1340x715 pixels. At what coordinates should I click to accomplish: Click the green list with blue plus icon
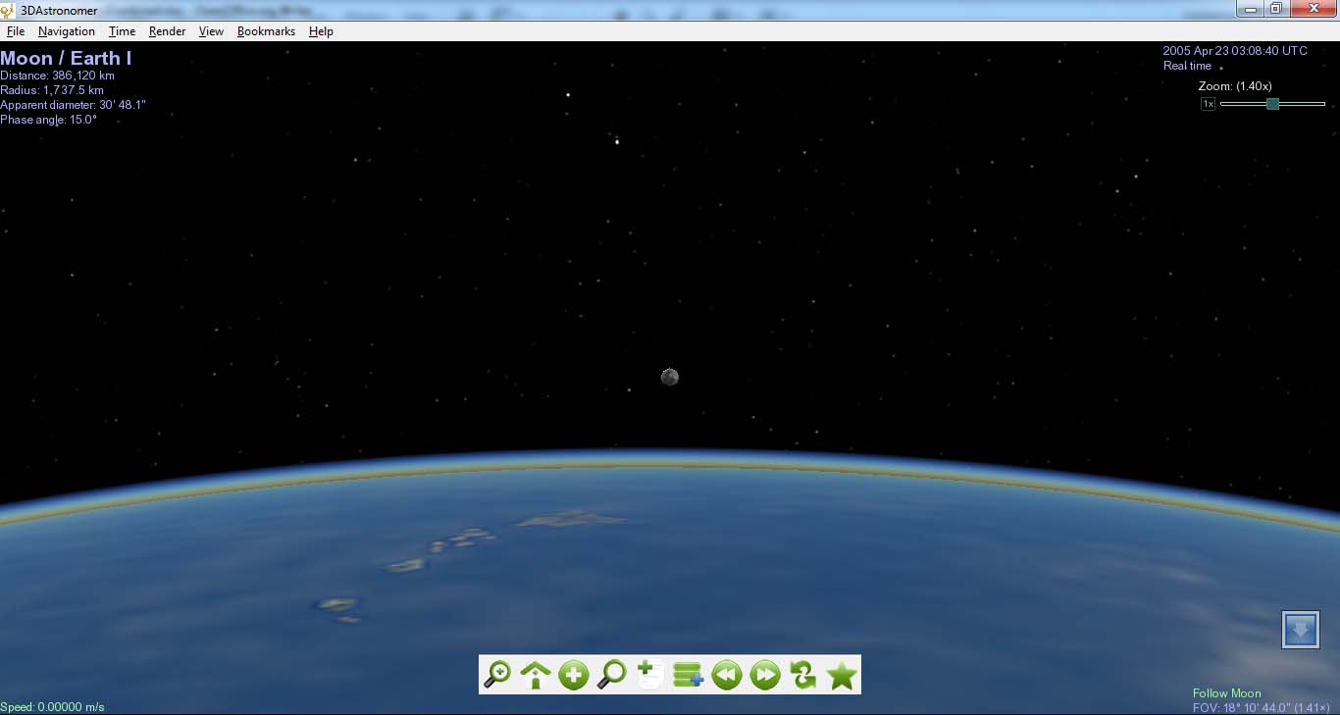[x=689, y=675]
